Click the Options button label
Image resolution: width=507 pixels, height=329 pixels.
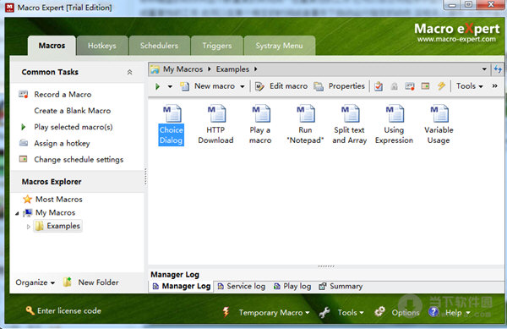[x=406, y=312]
